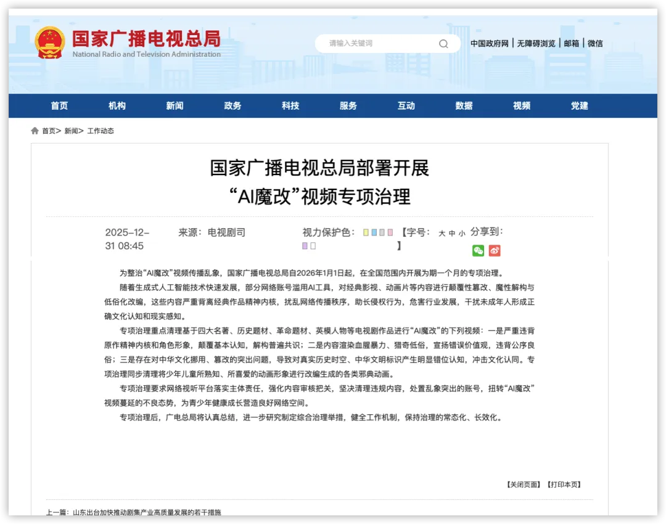Image resolution: width=666 pixels, height=524 pixels.
Task: Open 首页 in the navigation bar
Action: point(59,106)
